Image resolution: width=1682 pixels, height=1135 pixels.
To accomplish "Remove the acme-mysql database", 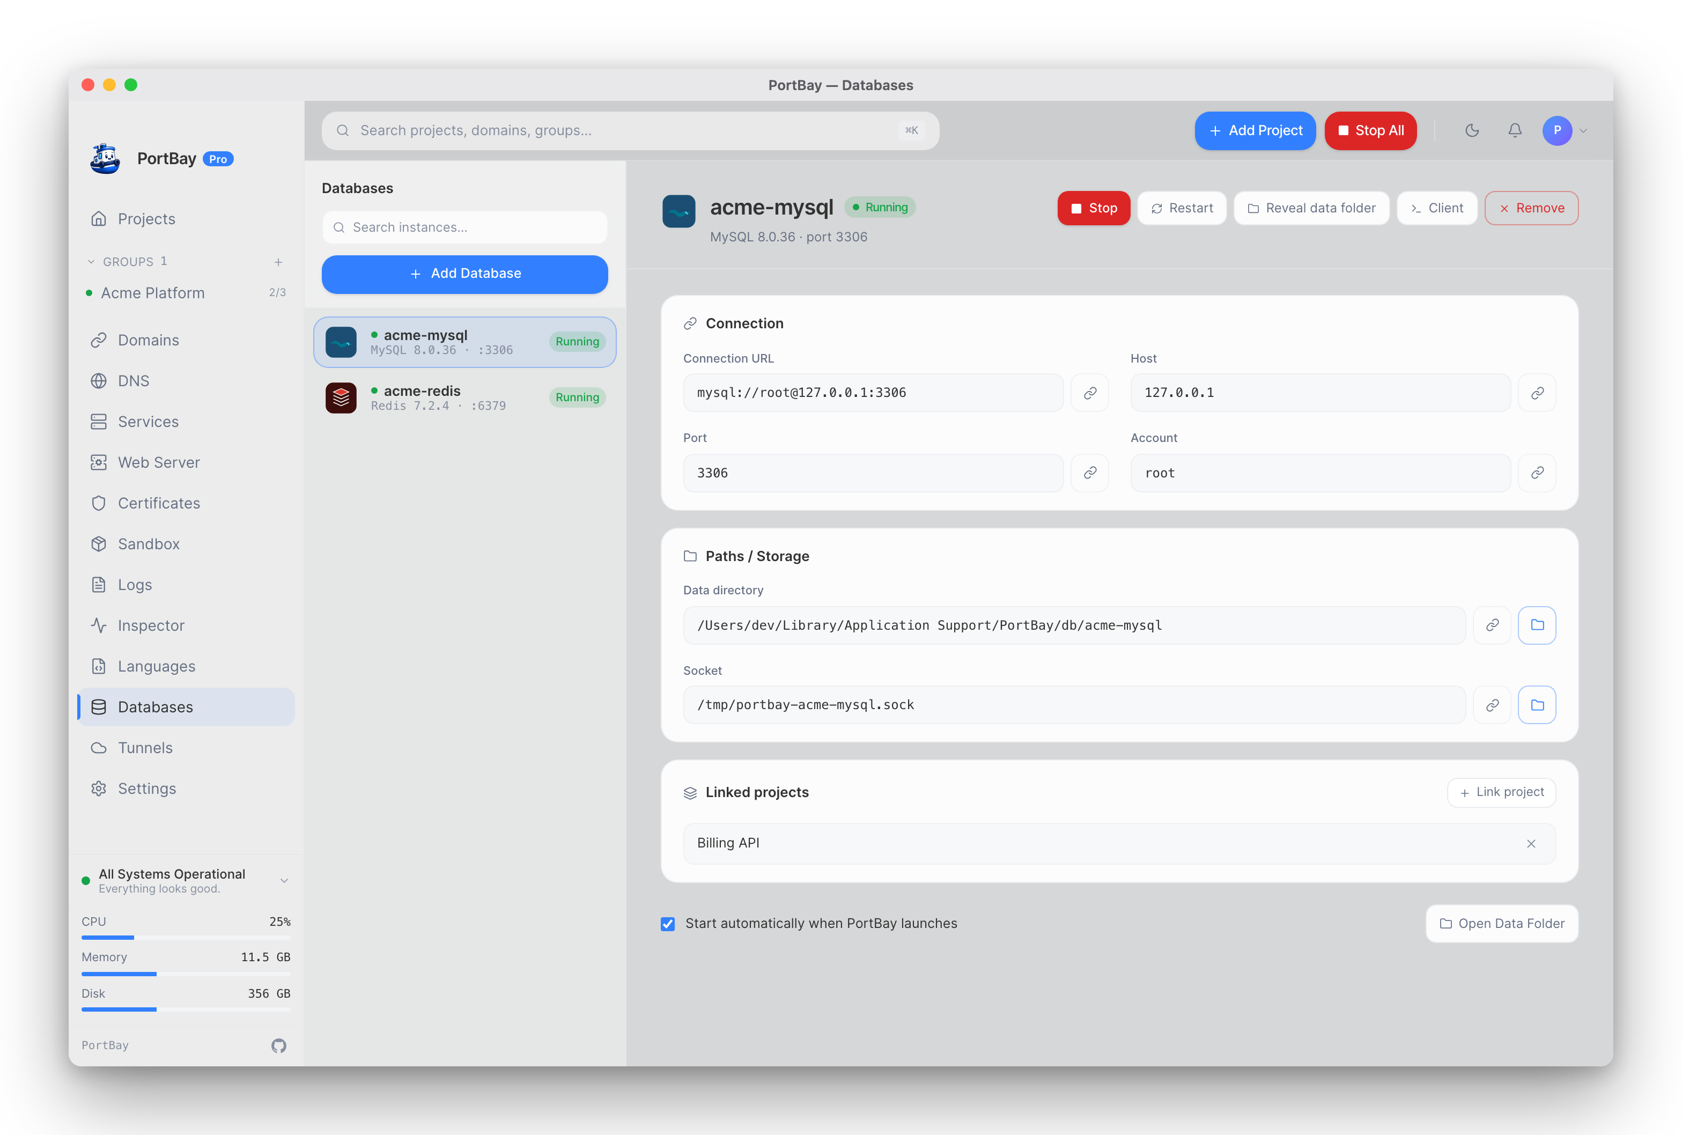I will tap(1531, 209).
